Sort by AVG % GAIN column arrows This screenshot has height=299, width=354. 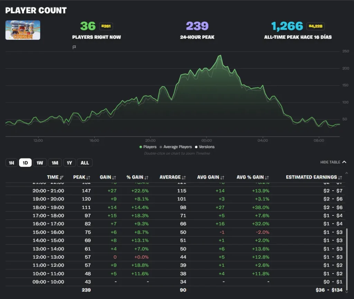tap(267, 177)
